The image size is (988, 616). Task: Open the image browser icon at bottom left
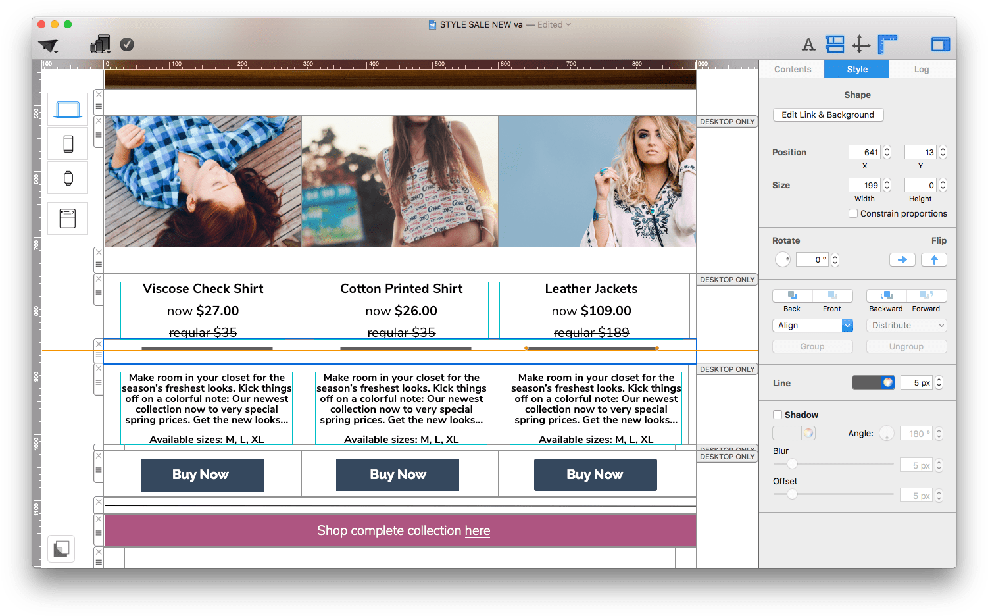(61, 548)
